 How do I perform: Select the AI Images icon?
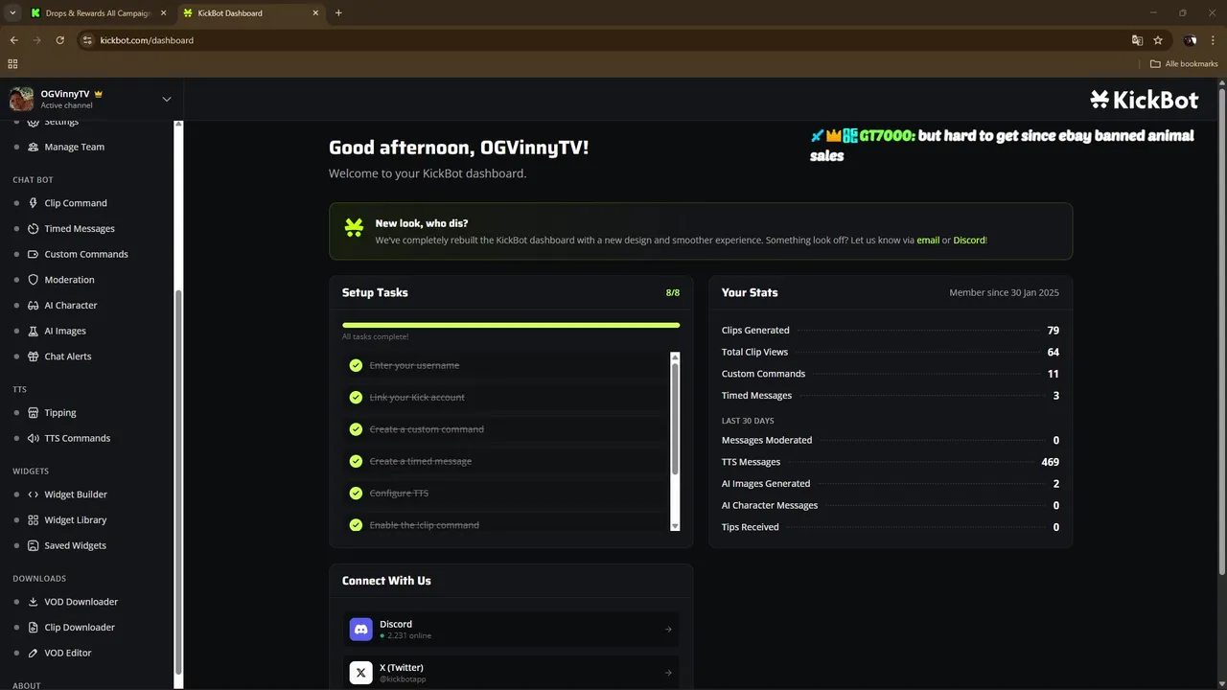[x=34, y=331]
